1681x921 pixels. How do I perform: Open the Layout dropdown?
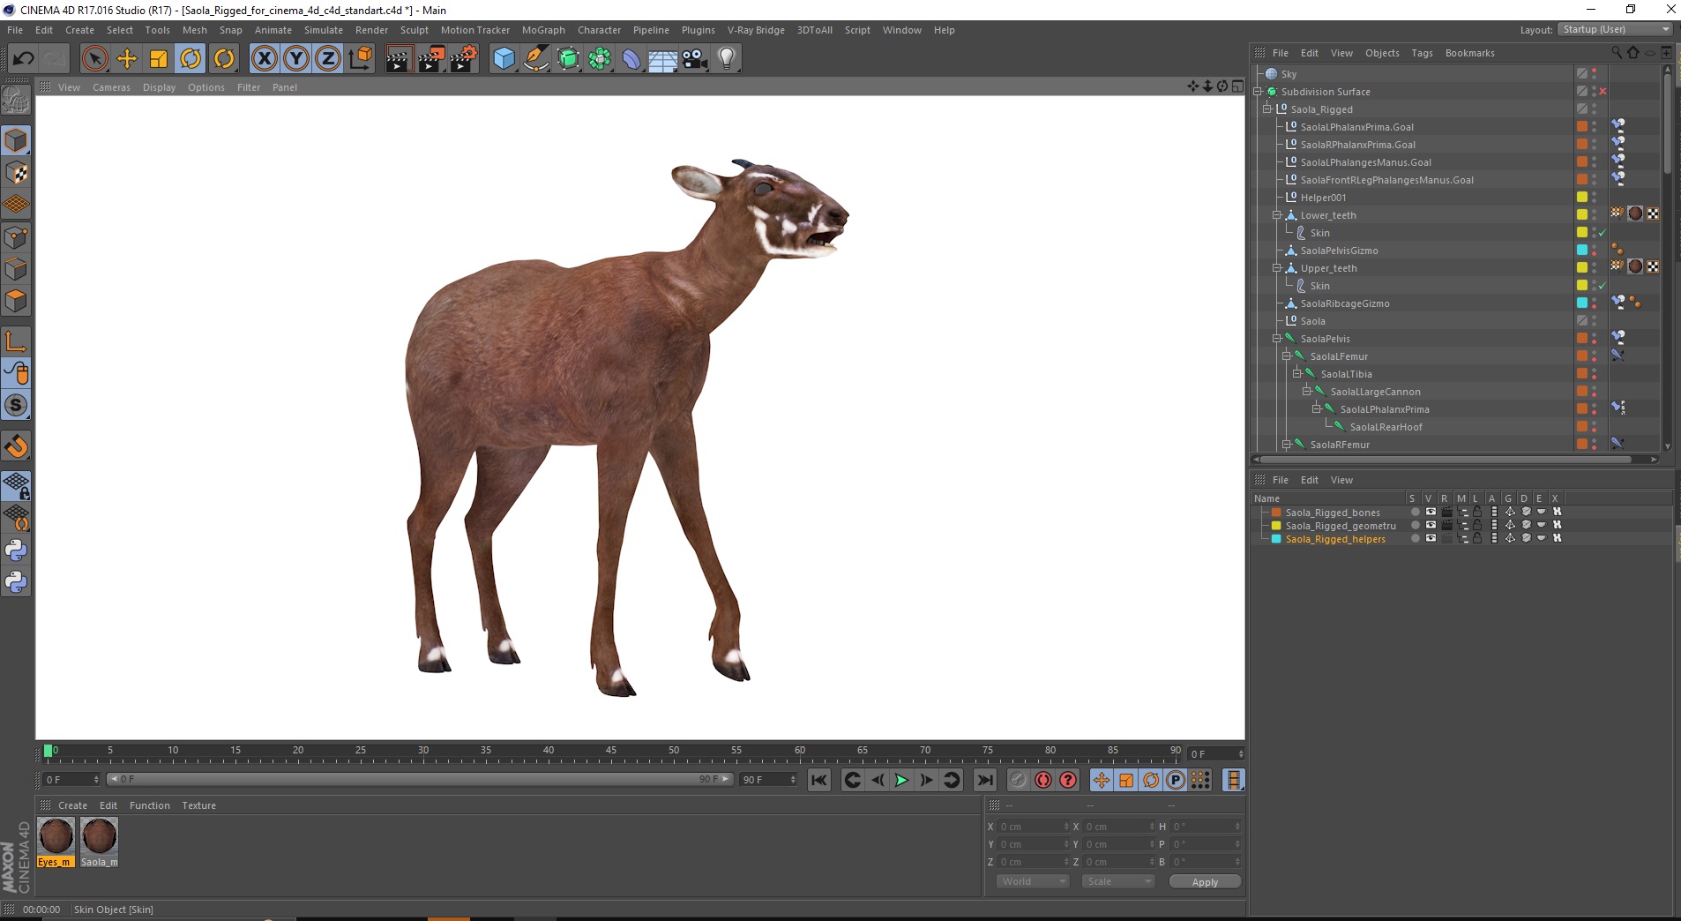(1616, 29)
